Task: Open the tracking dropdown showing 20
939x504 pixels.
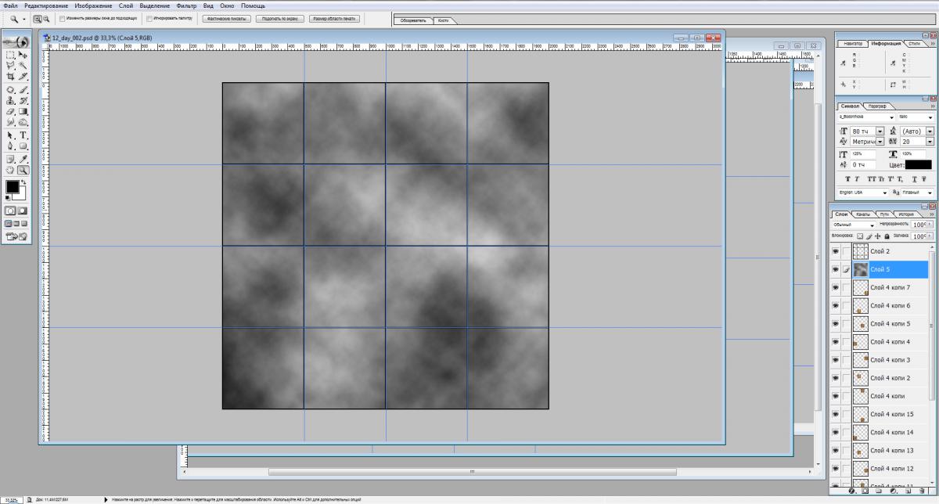Action: [930, 142]
